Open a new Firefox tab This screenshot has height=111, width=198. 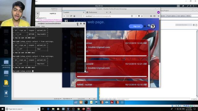tap(110, 12)
